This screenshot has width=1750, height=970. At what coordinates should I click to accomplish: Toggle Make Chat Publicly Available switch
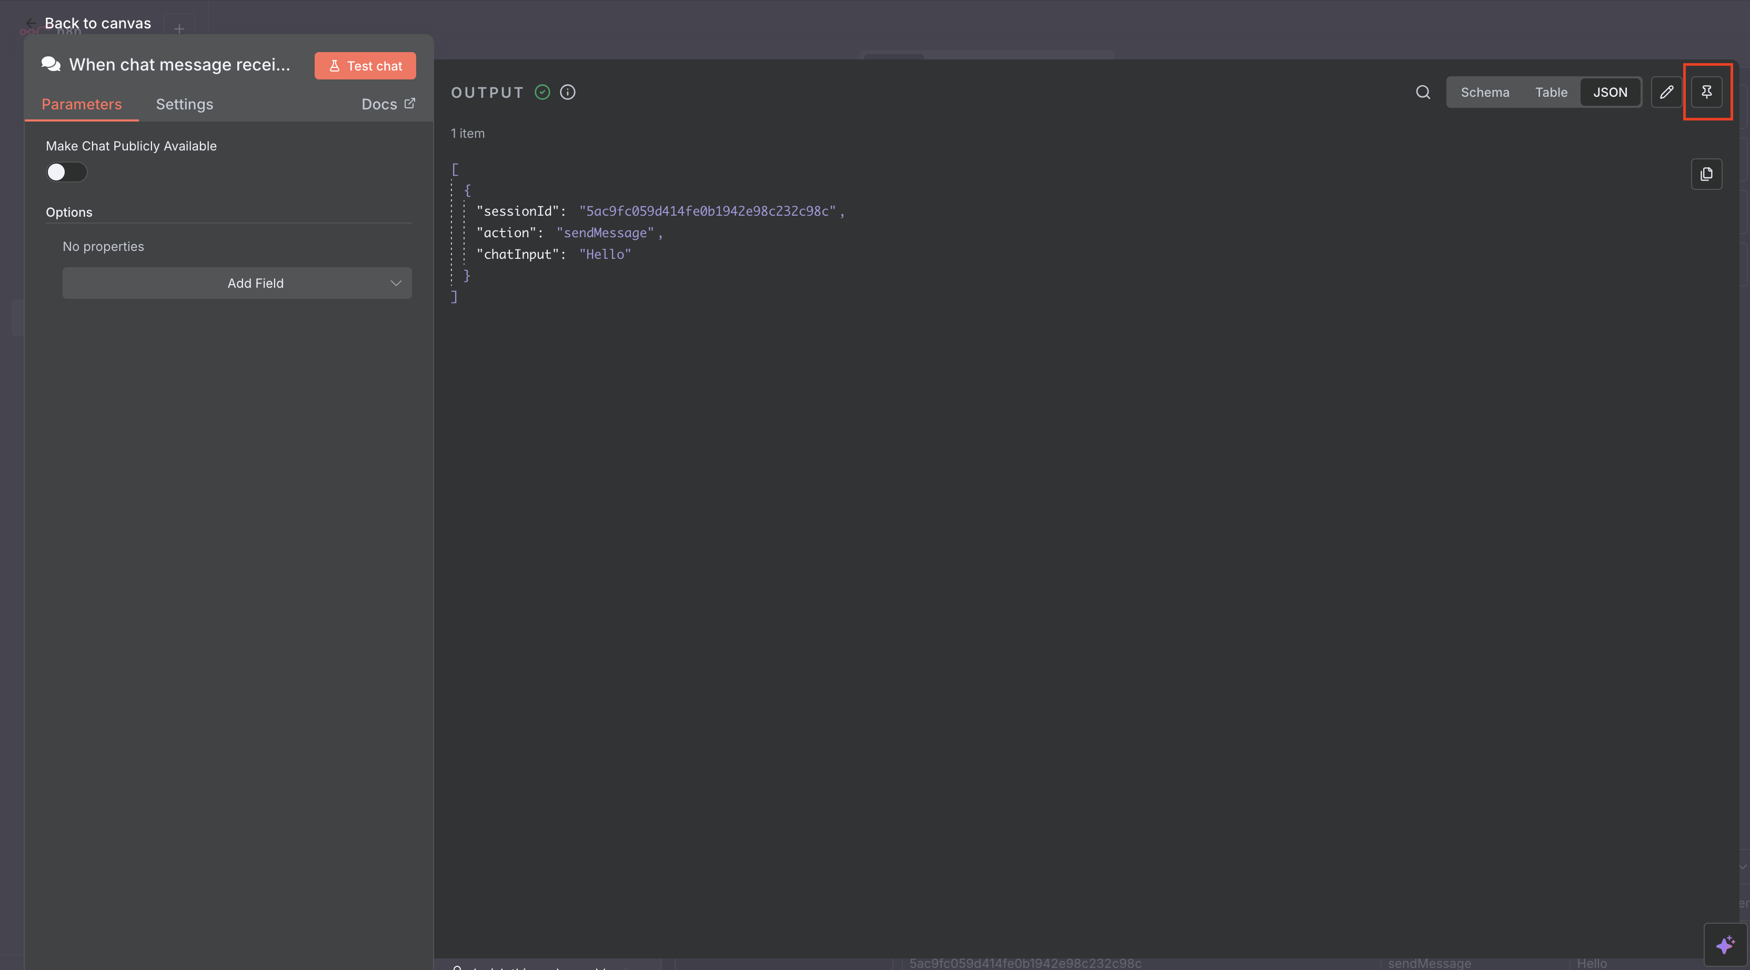(66, 173)
